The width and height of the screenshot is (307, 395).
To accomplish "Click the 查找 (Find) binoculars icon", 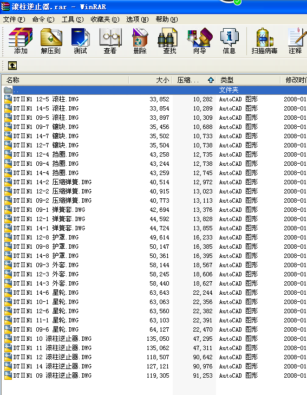I will [x=168, y=37].
